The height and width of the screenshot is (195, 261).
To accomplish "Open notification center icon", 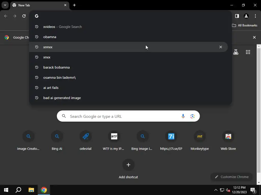I will click(x=253, y=190).
